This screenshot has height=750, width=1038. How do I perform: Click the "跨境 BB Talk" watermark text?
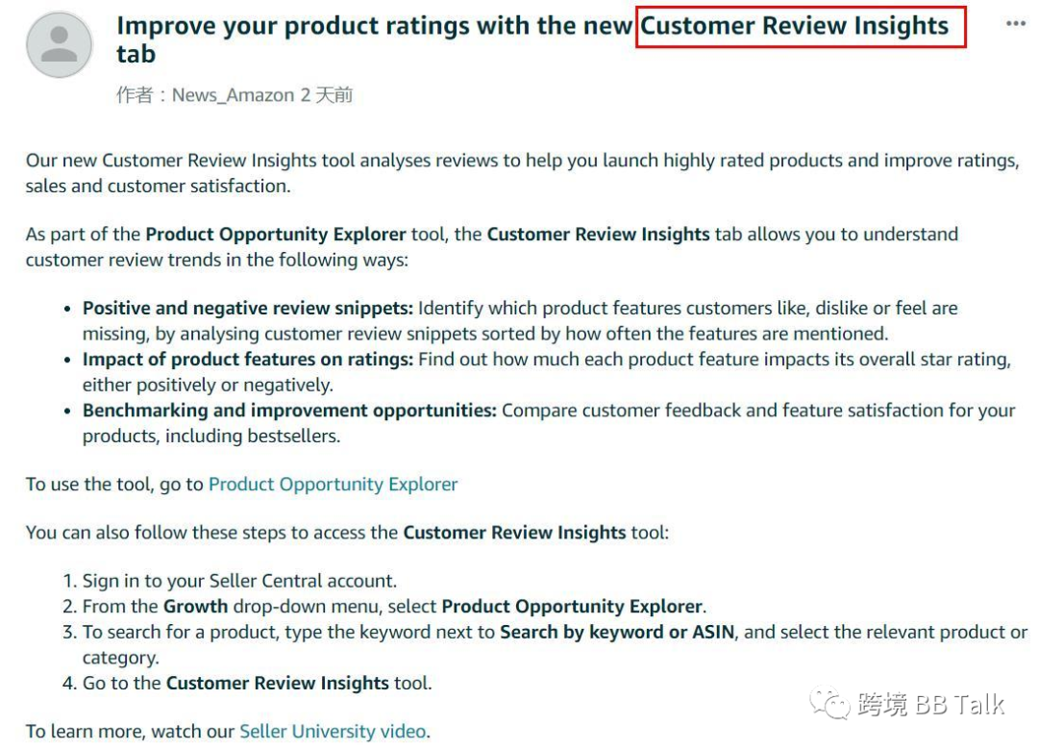(x=930, y=704)
